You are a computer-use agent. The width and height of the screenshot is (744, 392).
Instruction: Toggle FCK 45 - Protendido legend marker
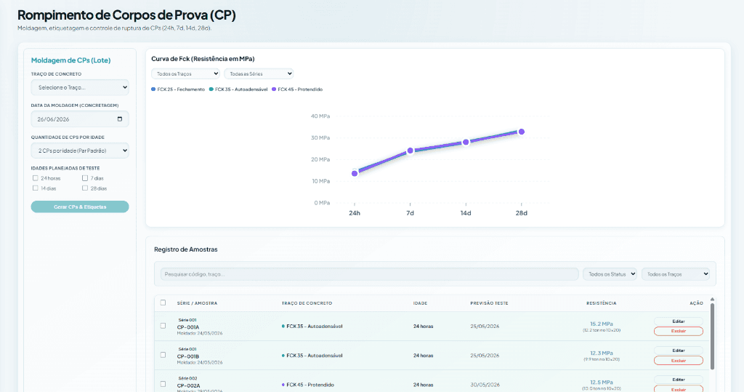[274, 89]
